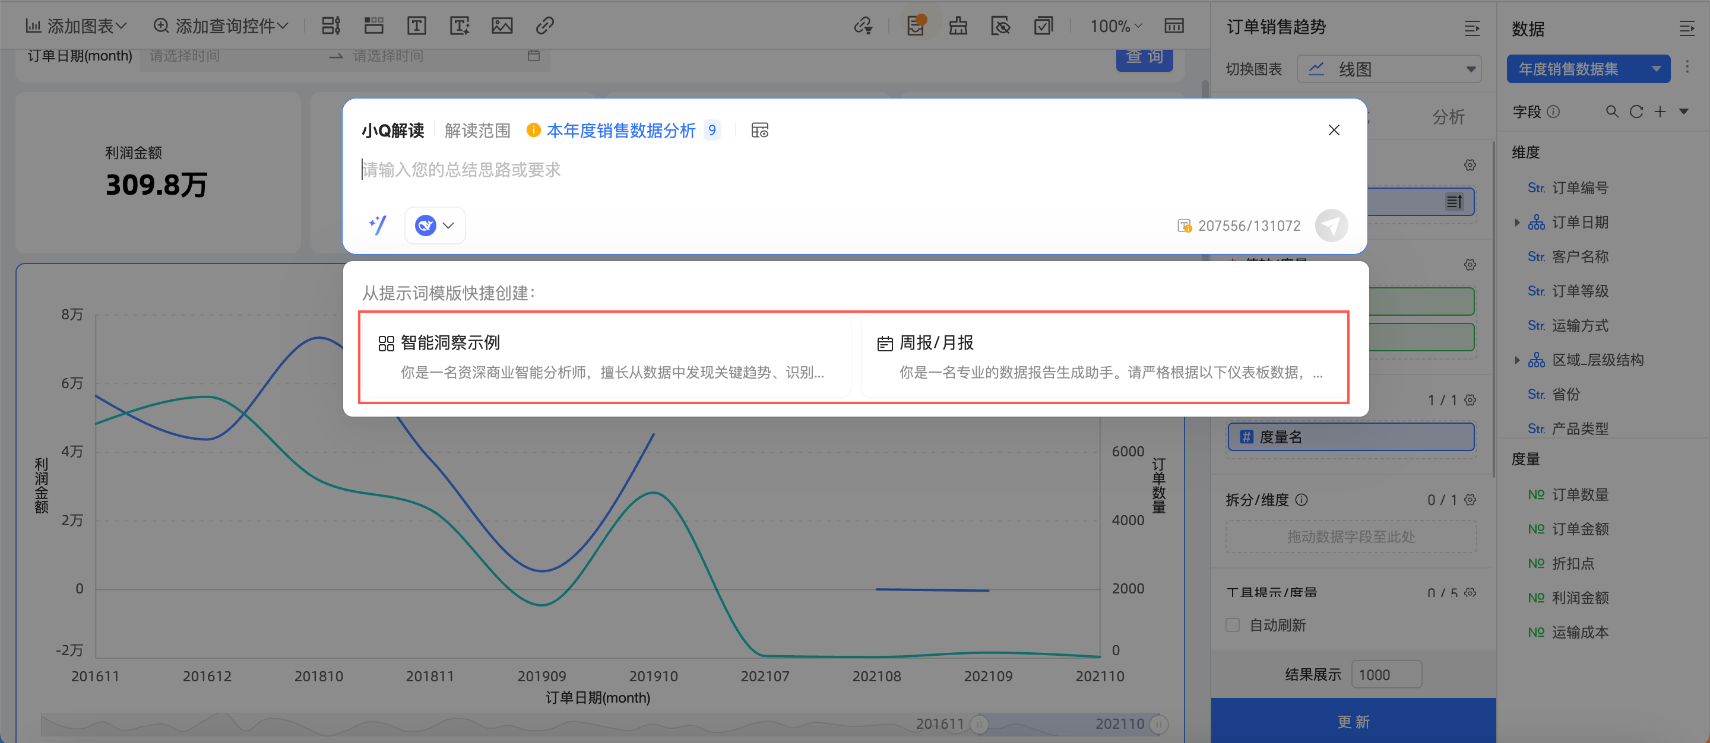Click the plus icon to add field
Image resolution: width=1710 pixels, height=743 pixels.
[x=1660, y=112]
